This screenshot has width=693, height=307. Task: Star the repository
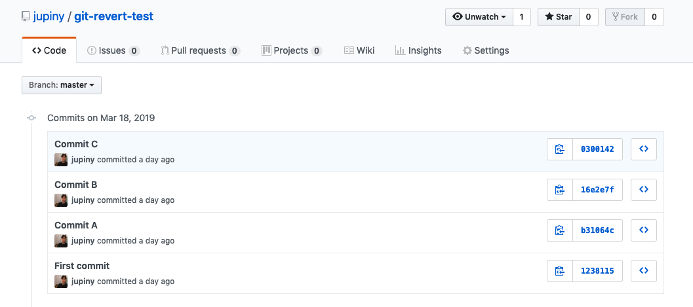point(559,17)
